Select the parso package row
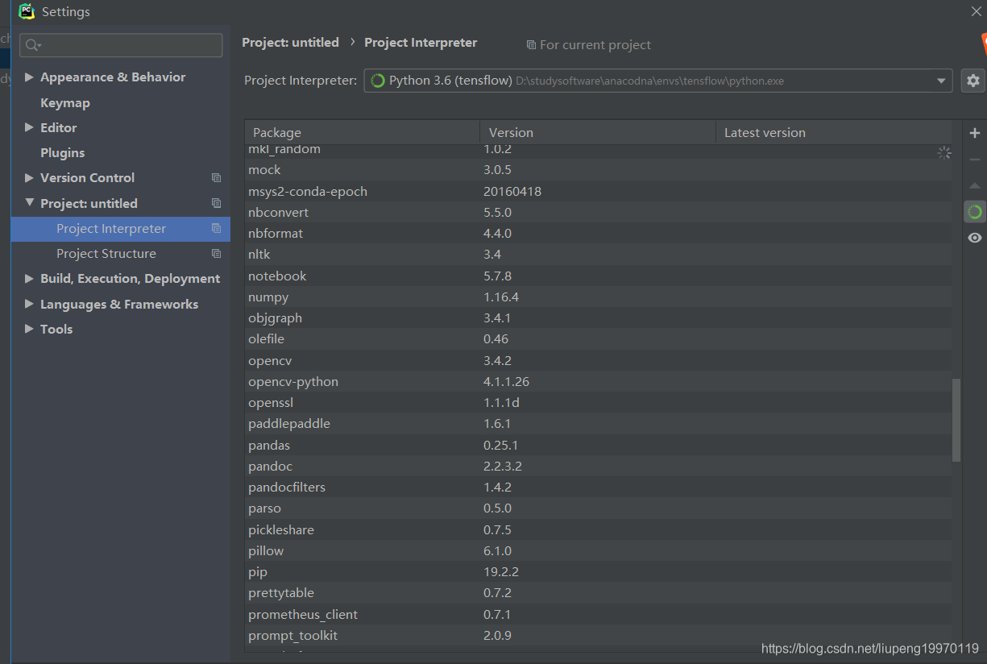Image resolution: width=987 pixels, height=664 pixels. [x=599, y=508]
